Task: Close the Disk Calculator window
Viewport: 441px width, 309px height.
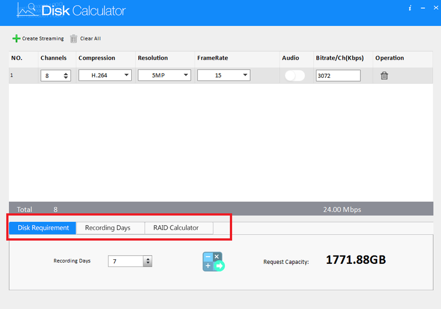Action: click(435, 8)
